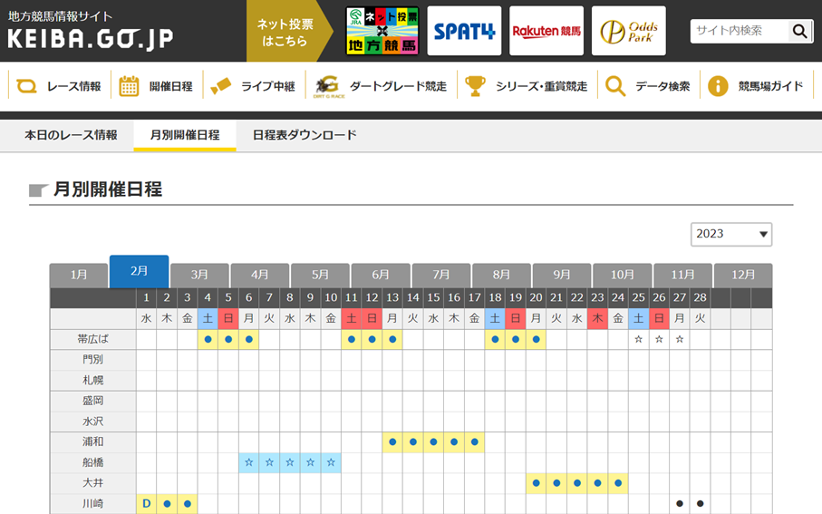The image size is (822, 514).
Task: Open データ検索 menu item
Action: point(648,87)
